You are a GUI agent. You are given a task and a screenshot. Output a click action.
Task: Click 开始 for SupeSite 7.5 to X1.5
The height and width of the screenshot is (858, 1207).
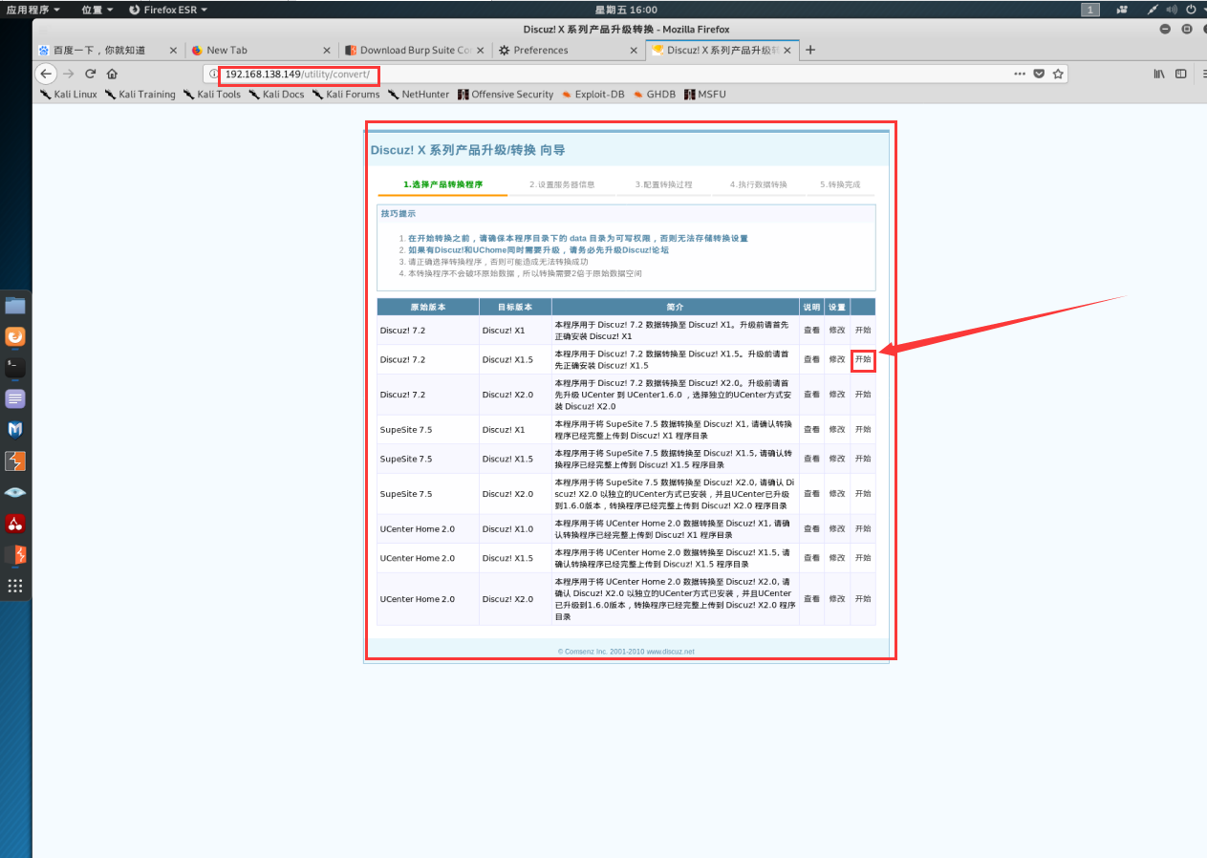click(x=863, y=459)
